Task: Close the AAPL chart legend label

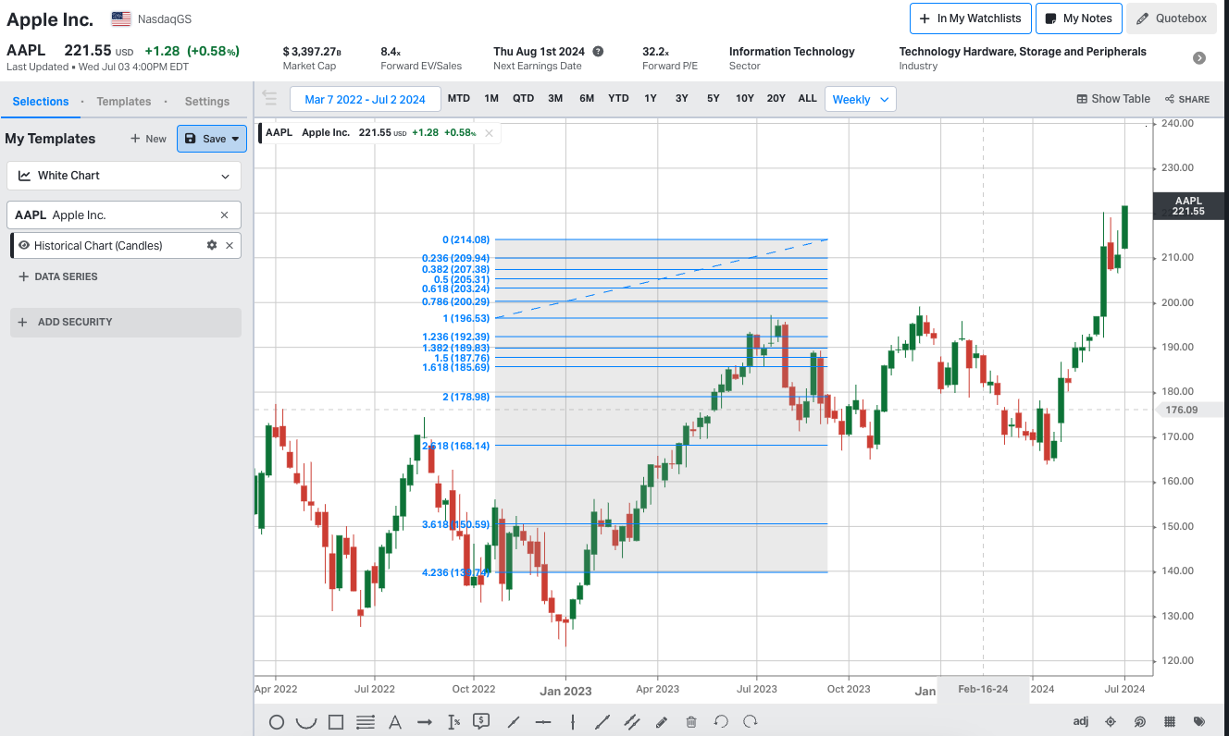Action: pos(489,133)
